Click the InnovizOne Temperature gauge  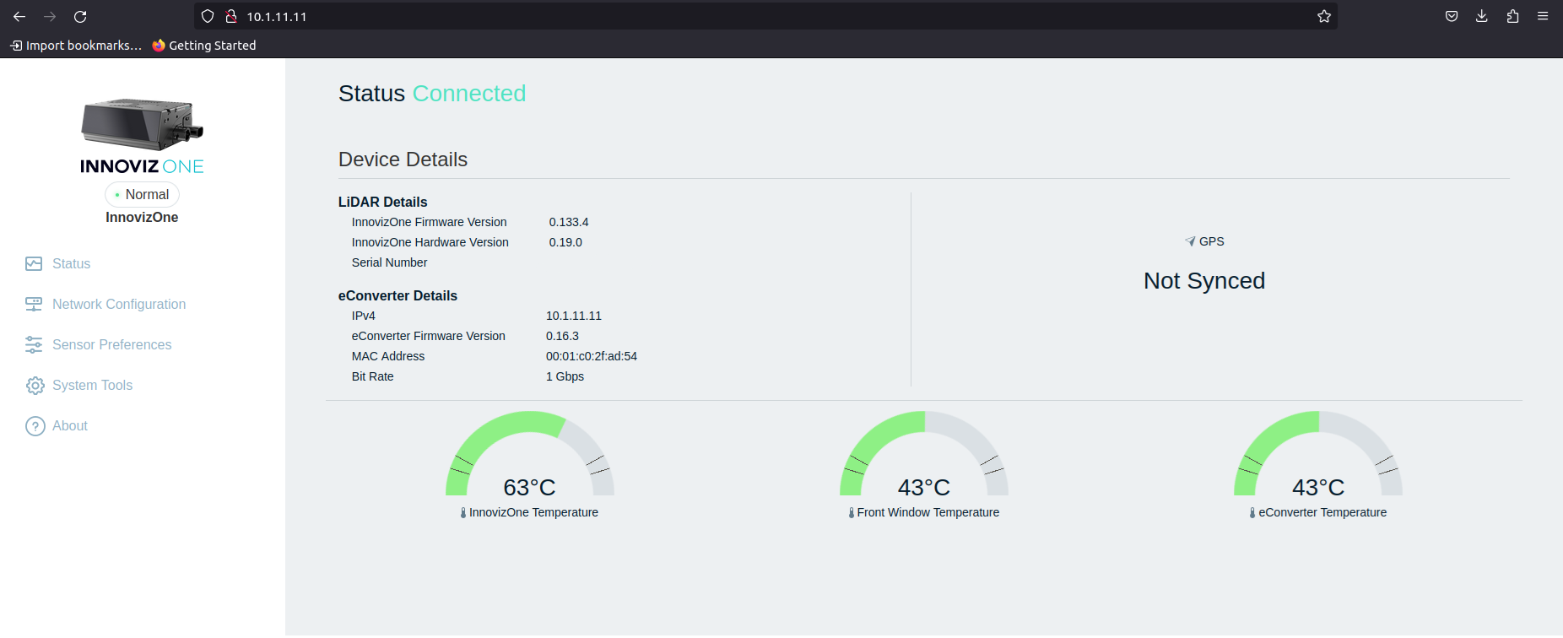pyautogui.click(x=529, y=460)
